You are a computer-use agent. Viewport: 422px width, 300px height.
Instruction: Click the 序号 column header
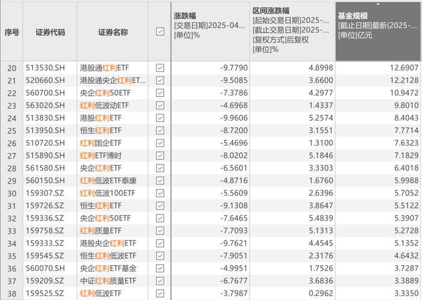coord(11,33)
